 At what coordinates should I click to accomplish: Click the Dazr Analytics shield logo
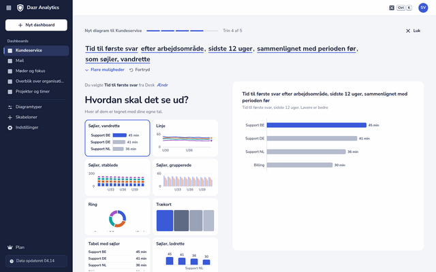click(20, 7)
